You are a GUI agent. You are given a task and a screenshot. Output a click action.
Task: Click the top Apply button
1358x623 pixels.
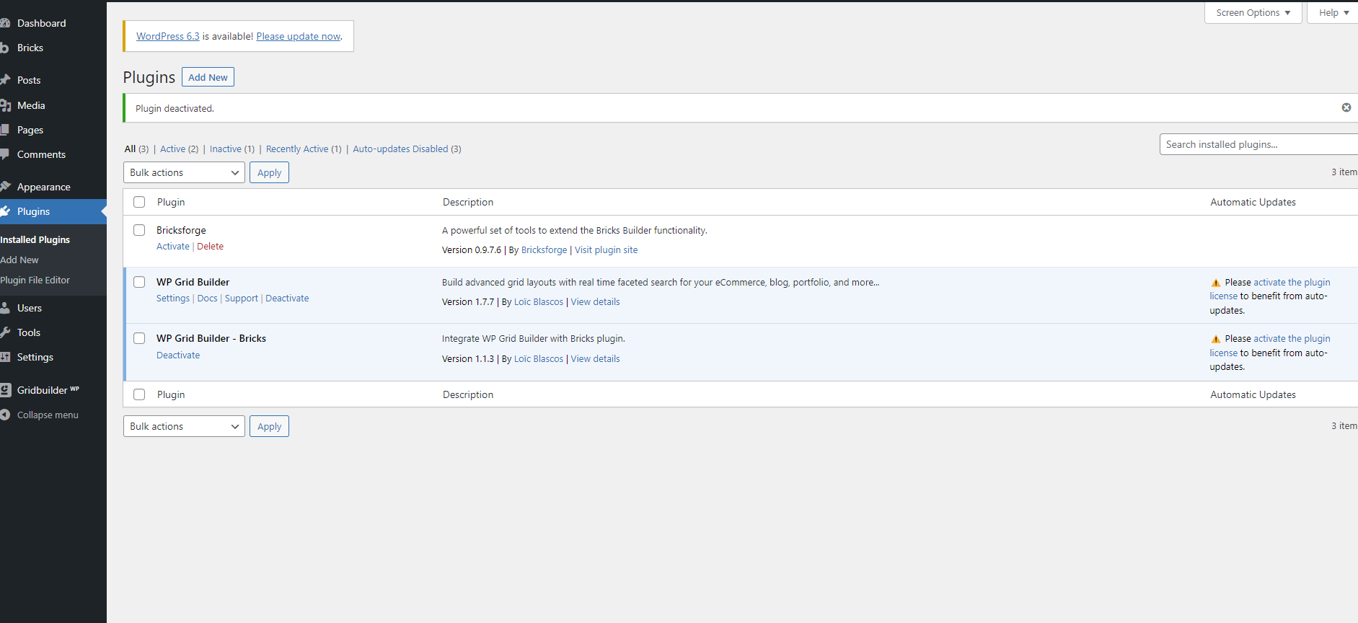click(269, 172)
